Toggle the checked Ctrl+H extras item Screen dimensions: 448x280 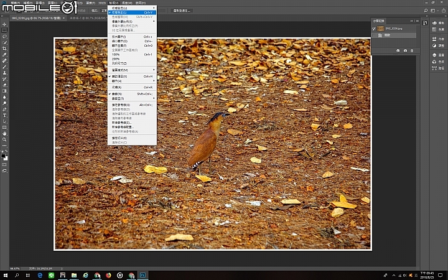[x=132, y=77]
